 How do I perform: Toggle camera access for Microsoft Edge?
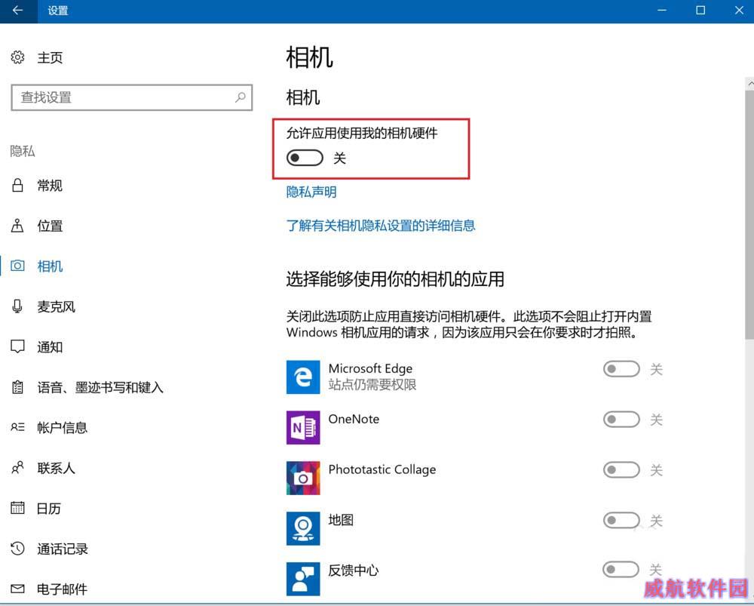point(621,369)
